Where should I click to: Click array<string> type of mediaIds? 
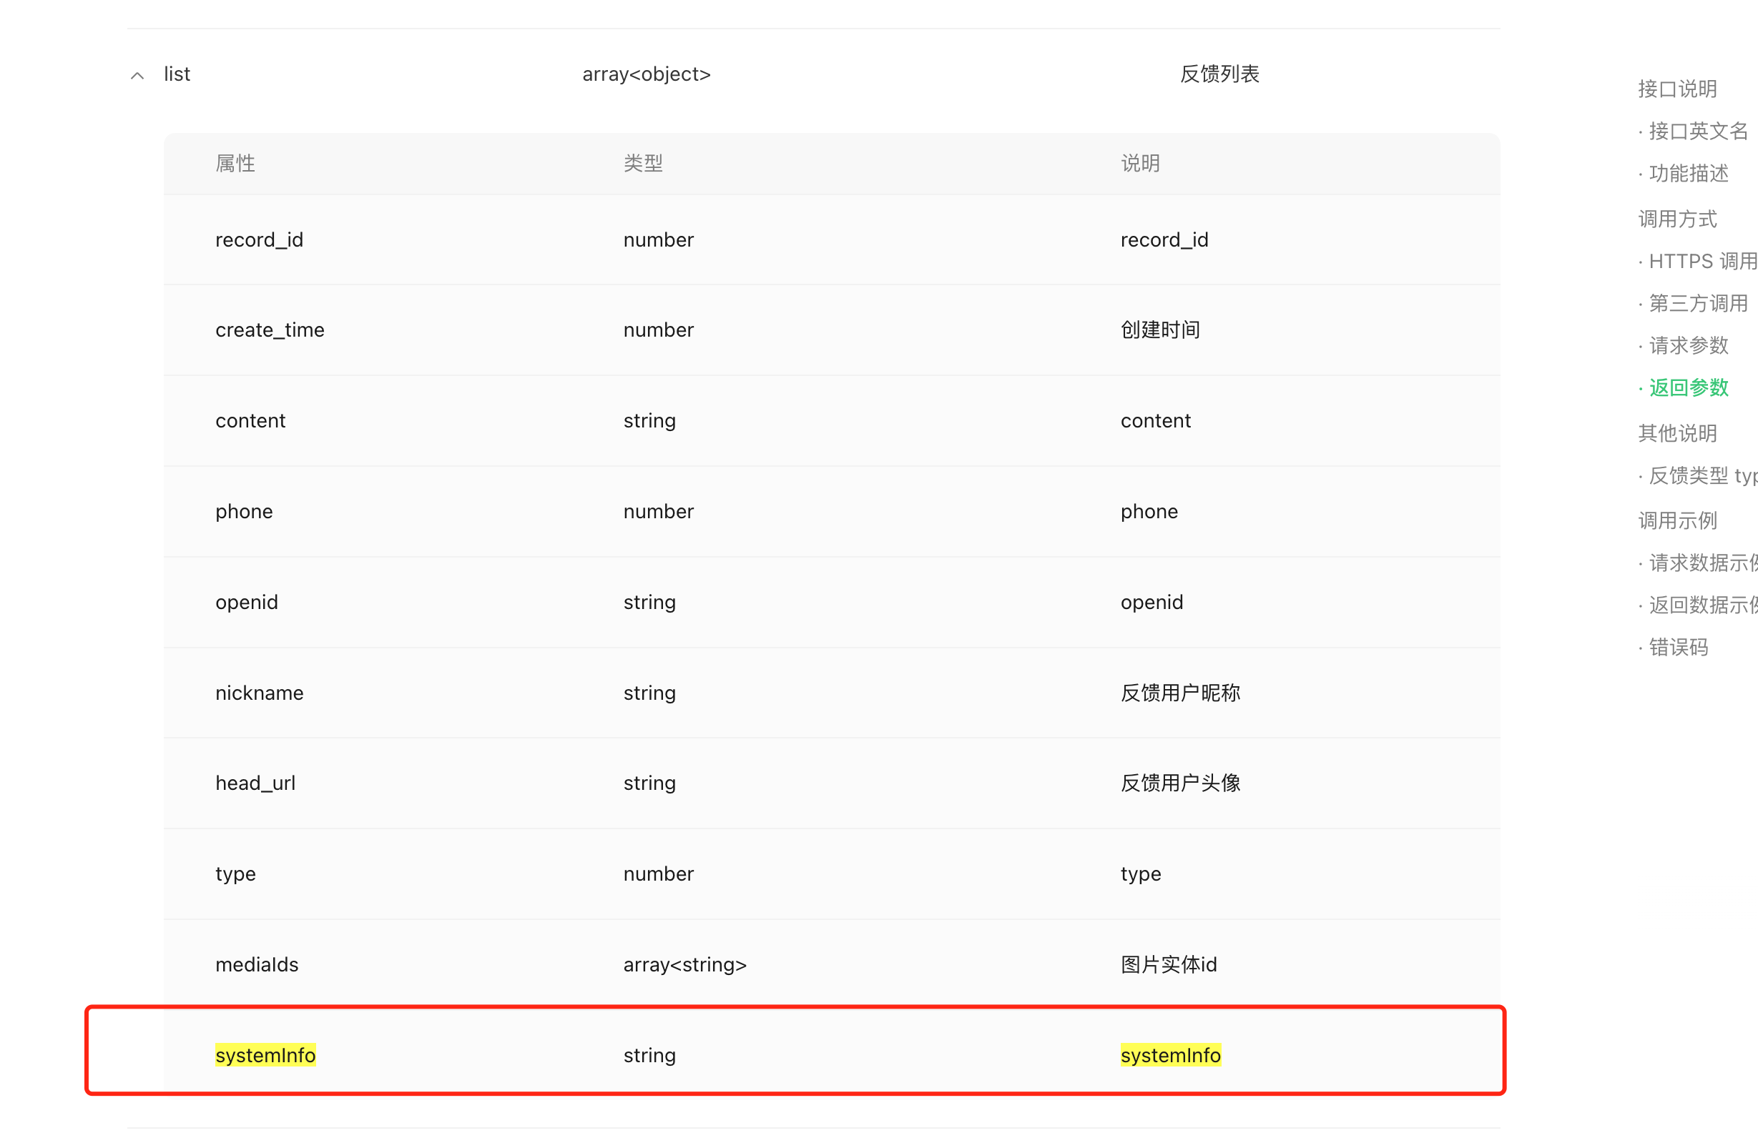tap(684, 964)
